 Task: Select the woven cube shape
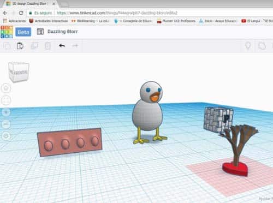217,119
